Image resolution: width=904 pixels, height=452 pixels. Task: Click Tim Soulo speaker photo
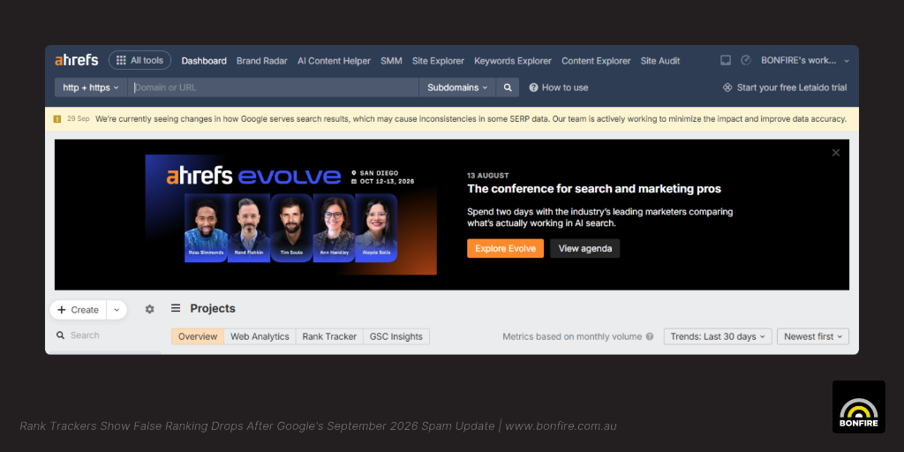coord(291,228)
